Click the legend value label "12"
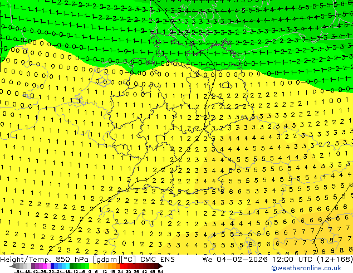The height and width of the screenshot is (273, 353). point(105,271)
